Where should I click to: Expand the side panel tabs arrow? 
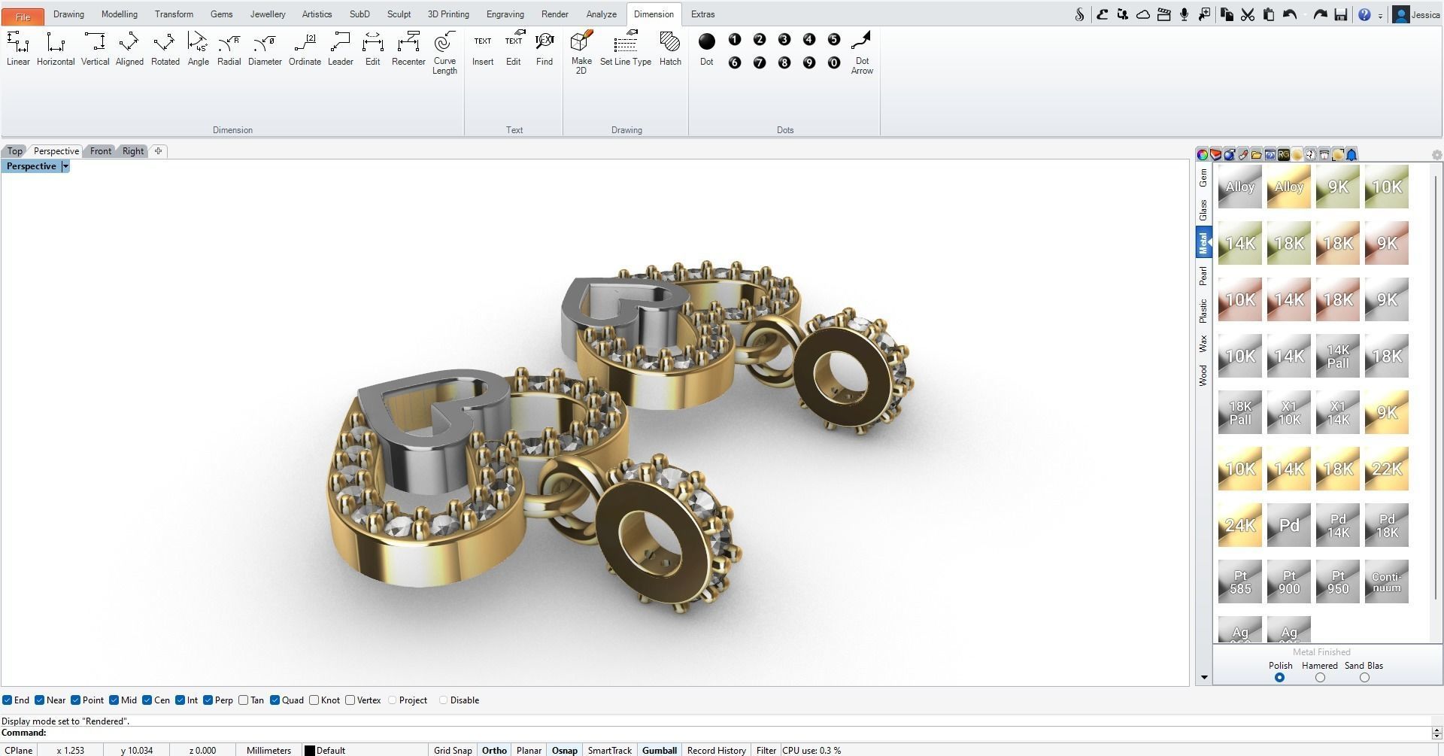pyautogui.click(x=1204, y=678)
